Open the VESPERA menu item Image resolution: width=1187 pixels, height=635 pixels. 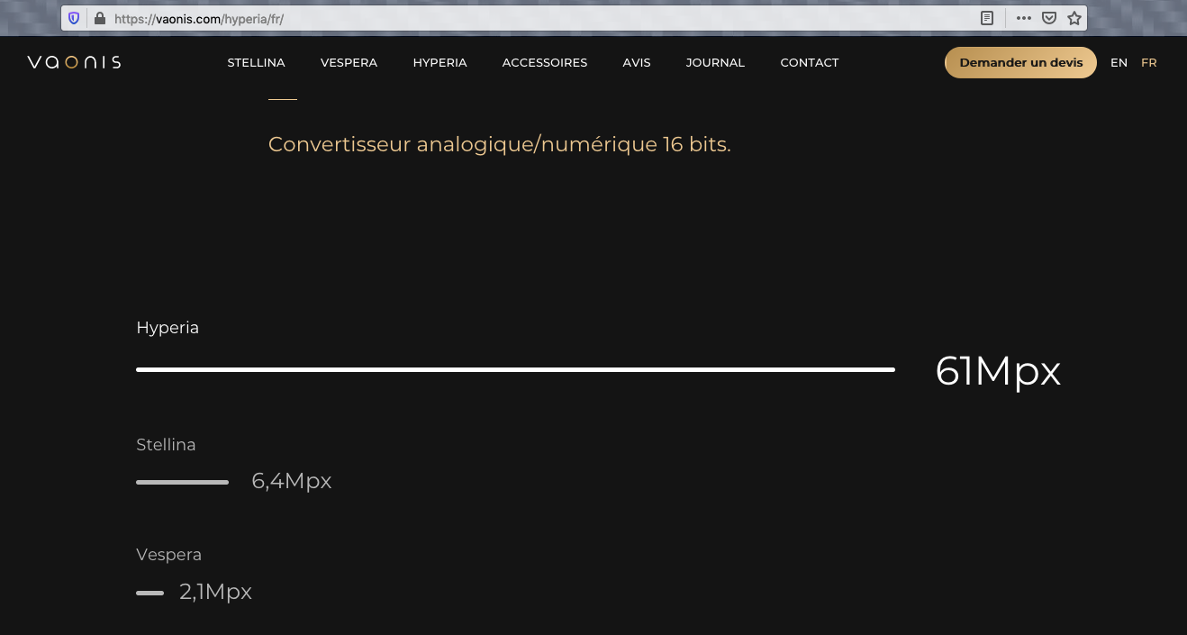pos(349,63)
